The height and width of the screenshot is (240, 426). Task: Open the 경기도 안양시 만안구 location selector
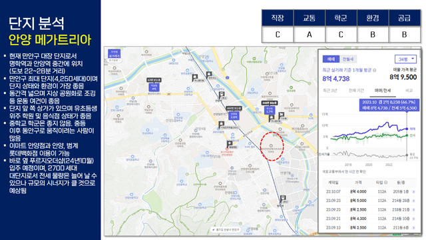pos(226,230)
